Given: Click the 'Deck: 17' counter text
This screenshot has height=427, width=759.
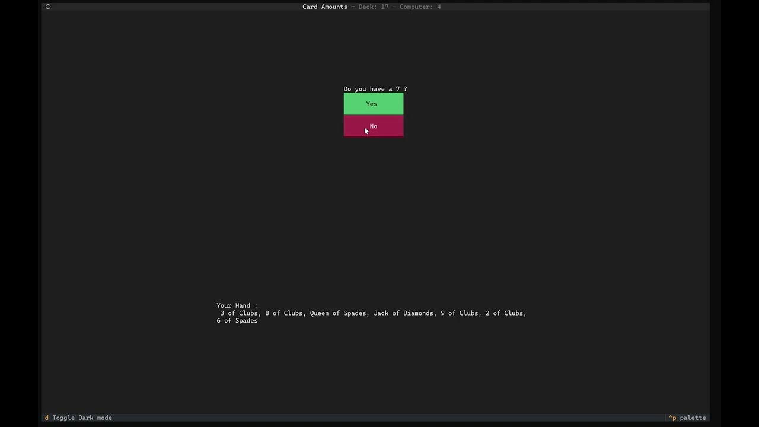Looking at the screenshot, I should 374,7.
